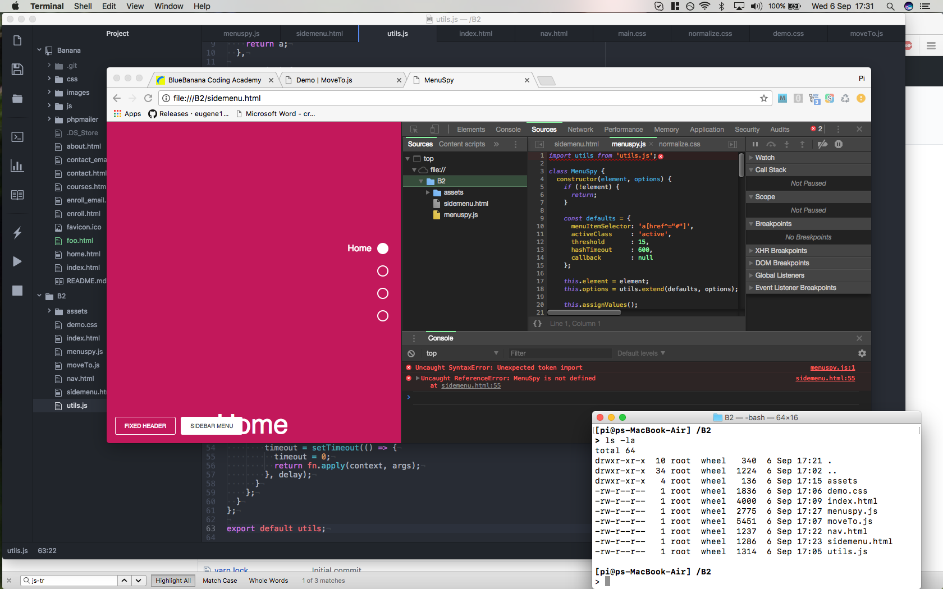
Task: Click the console Filter input field
Action: pos(559,353)
